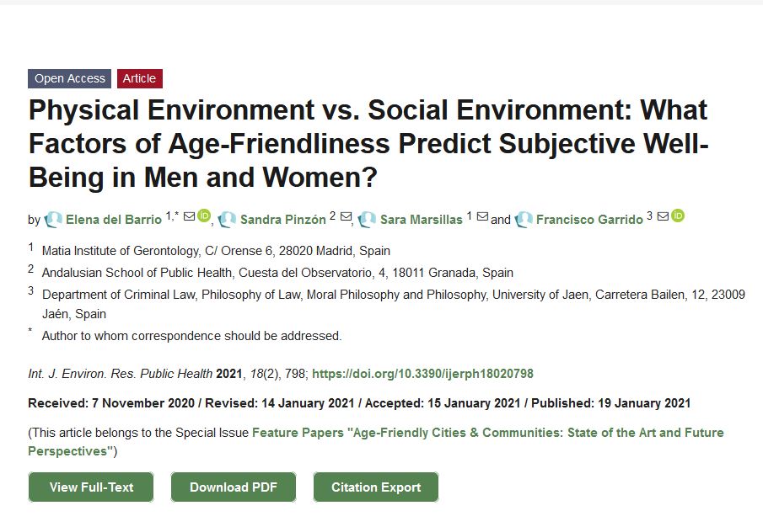This screenshot has width=763, height=527.
Task: Click the email envelope icon for Sara Marsillas
Action: pos(482,216)
